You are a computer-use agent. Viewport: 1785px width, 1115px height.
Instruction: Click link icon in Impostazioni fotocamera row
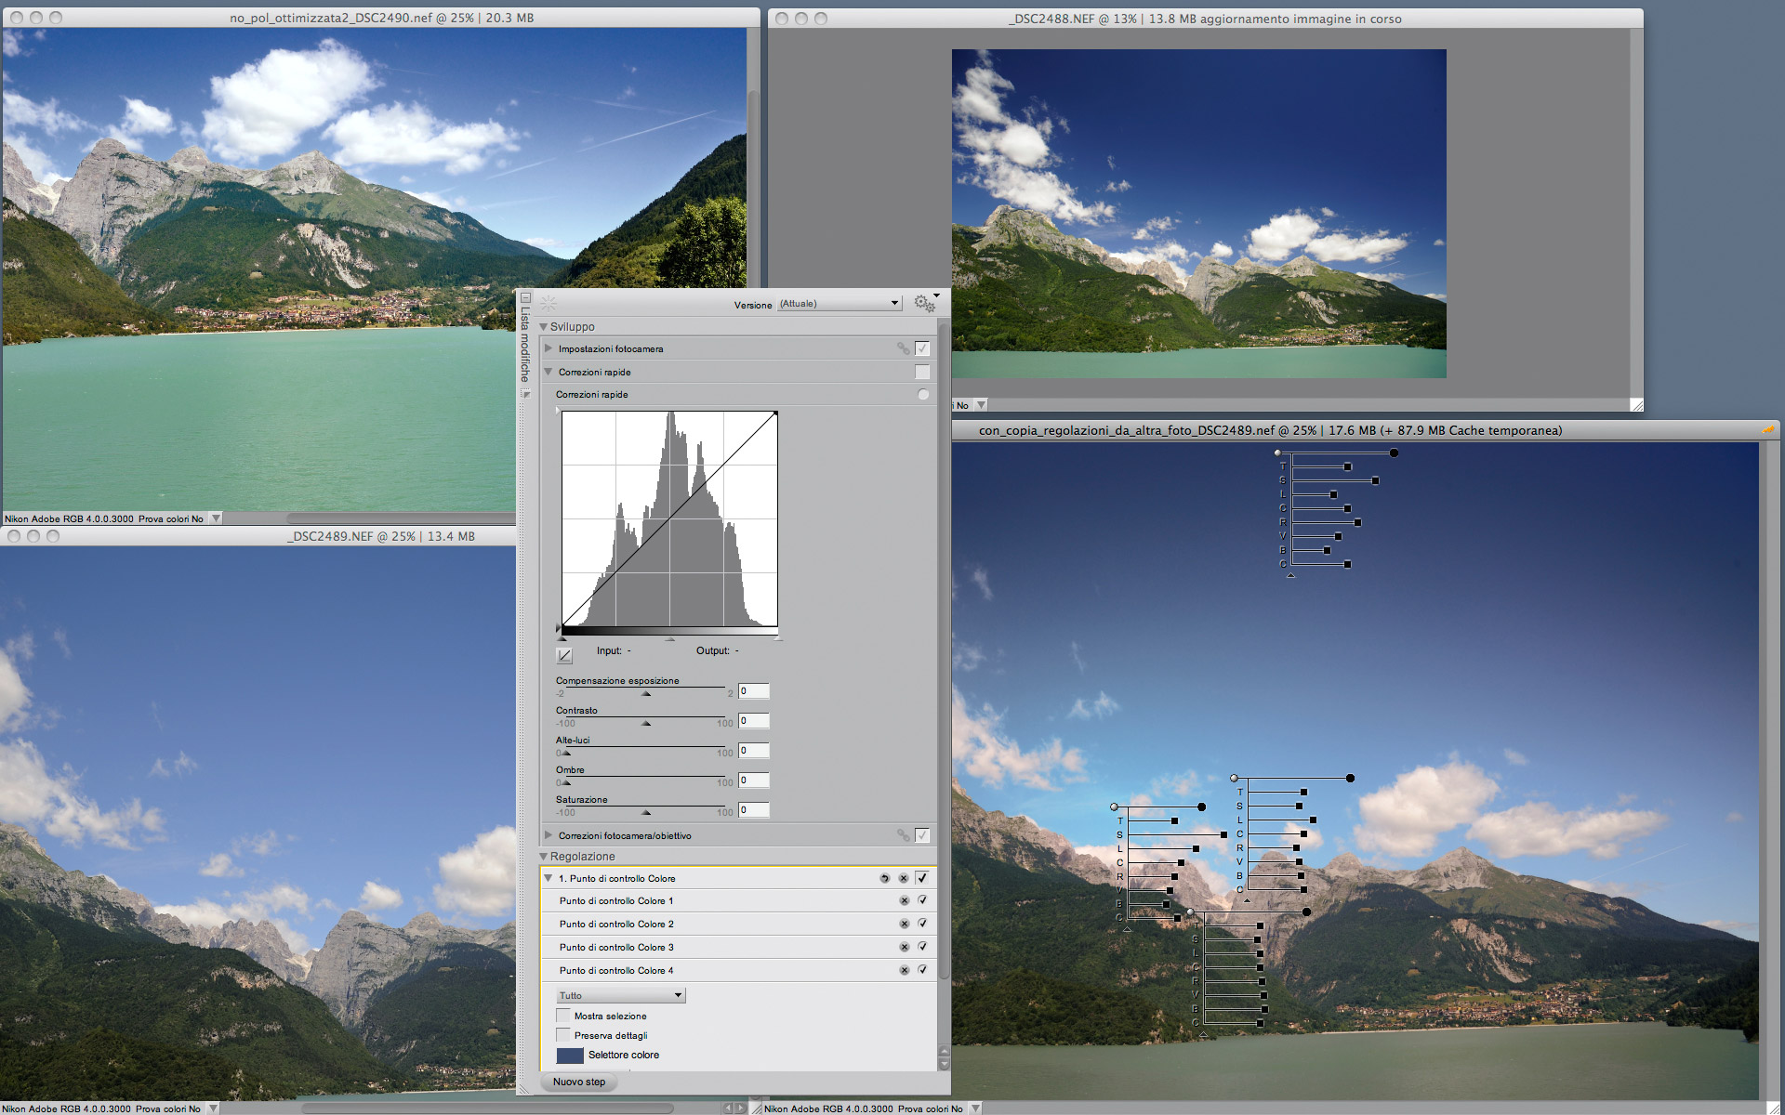coord(903,348)
